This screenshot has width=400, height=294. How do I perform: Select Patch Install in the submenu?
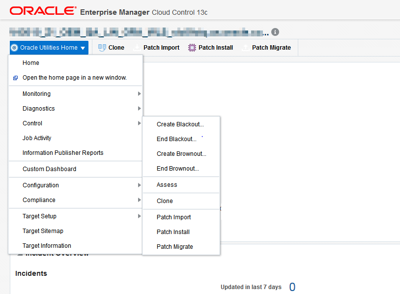[181, 232]
